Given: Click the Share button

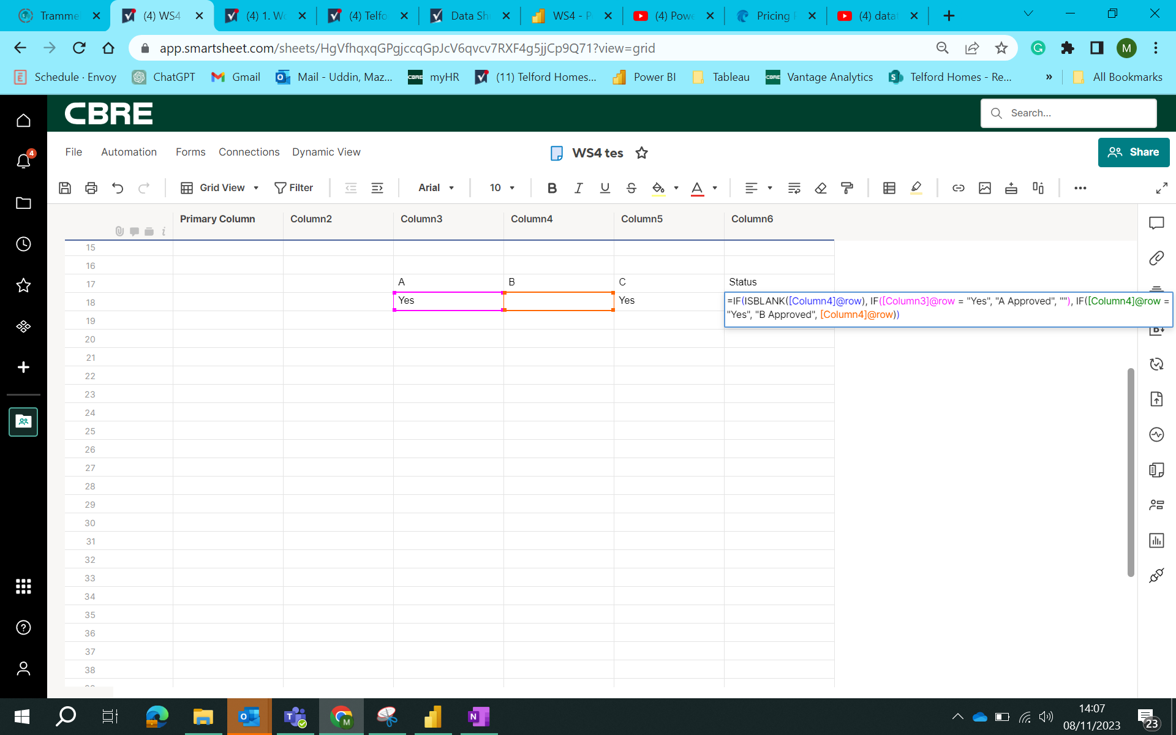Looking at the screenshot, I should pos(1134,152).
